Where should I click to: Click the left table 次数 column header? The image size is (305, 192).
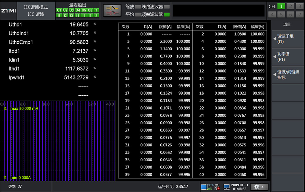click(x=125, y=27)
